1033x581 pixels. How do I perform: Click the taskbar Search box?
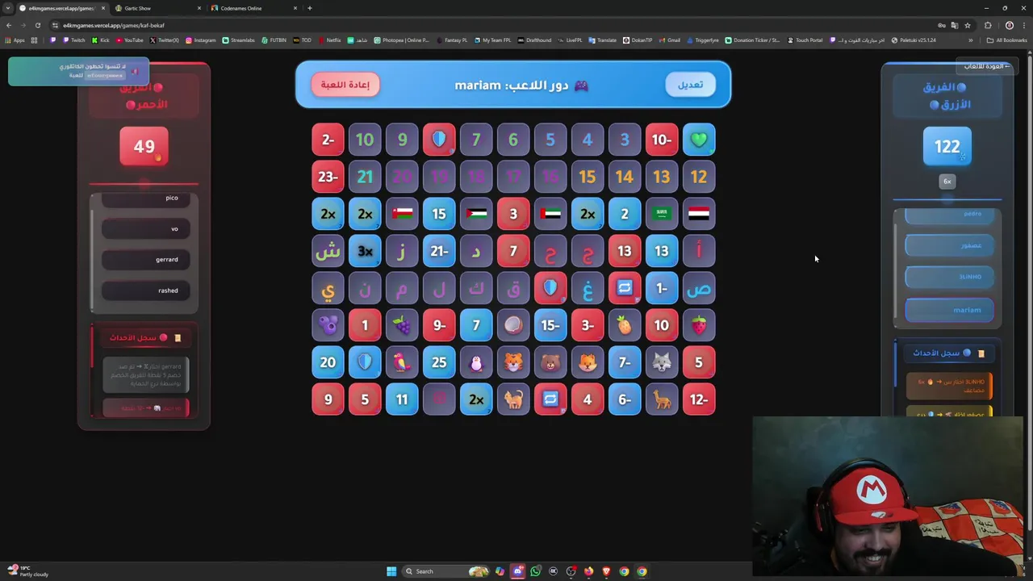[x=446, y=571]
